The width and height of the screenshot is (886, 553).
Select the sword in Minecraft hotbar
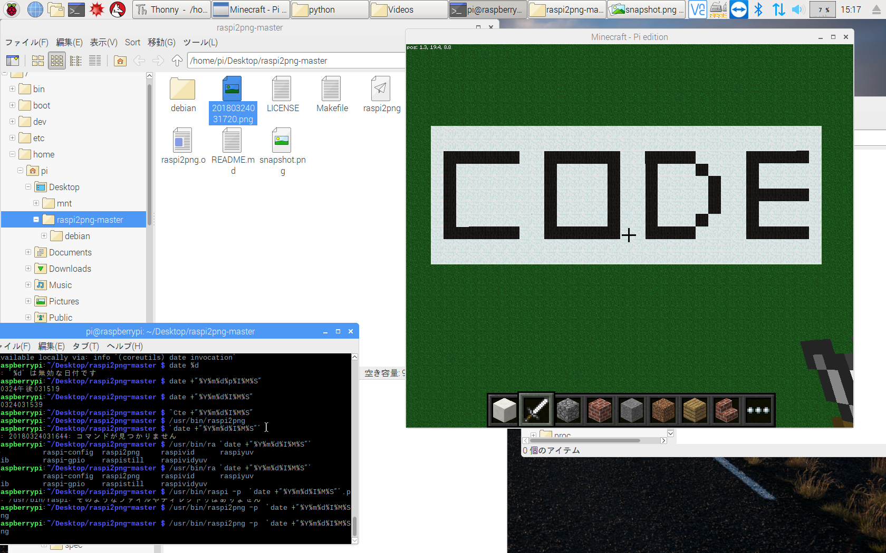click(536, 410)
